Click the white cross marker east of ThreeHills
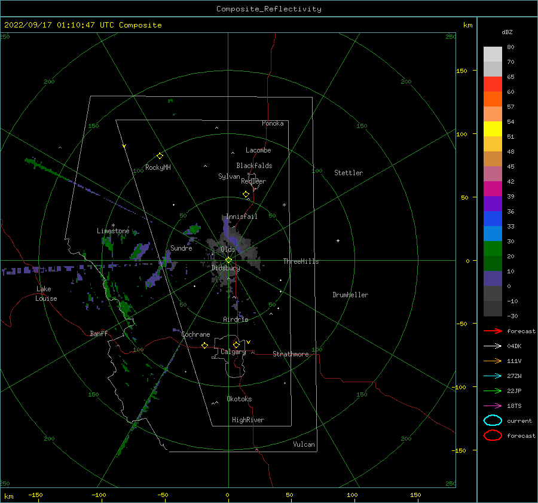Image resolution: width=538 pixels, height=503 pixels. (338, 240)
